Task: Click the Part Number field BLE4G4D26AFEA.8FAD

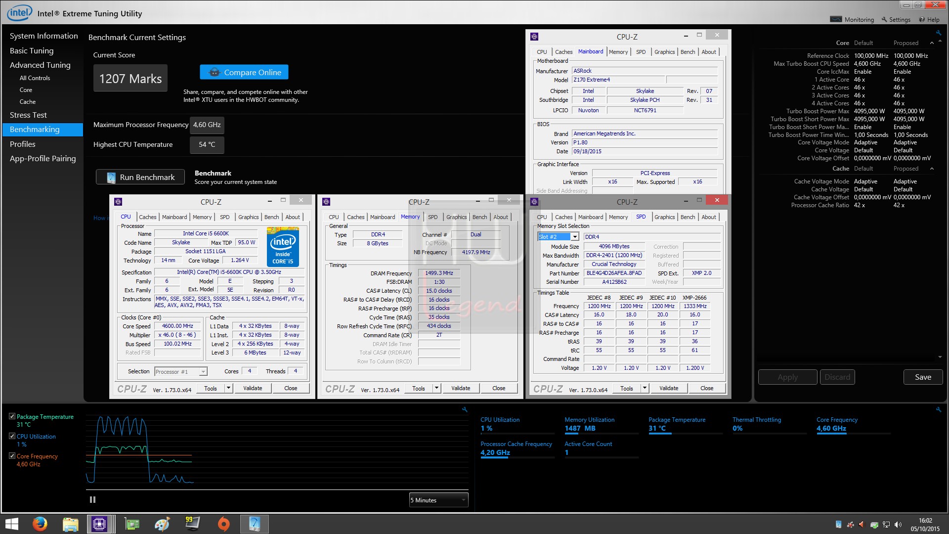Action: 614,273
